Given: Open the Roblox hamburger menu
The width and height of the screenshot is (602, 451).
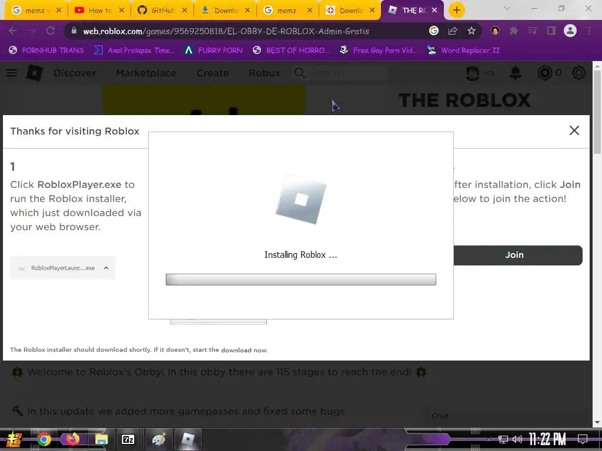Looking at the screenshot, I should pos(12,73).
